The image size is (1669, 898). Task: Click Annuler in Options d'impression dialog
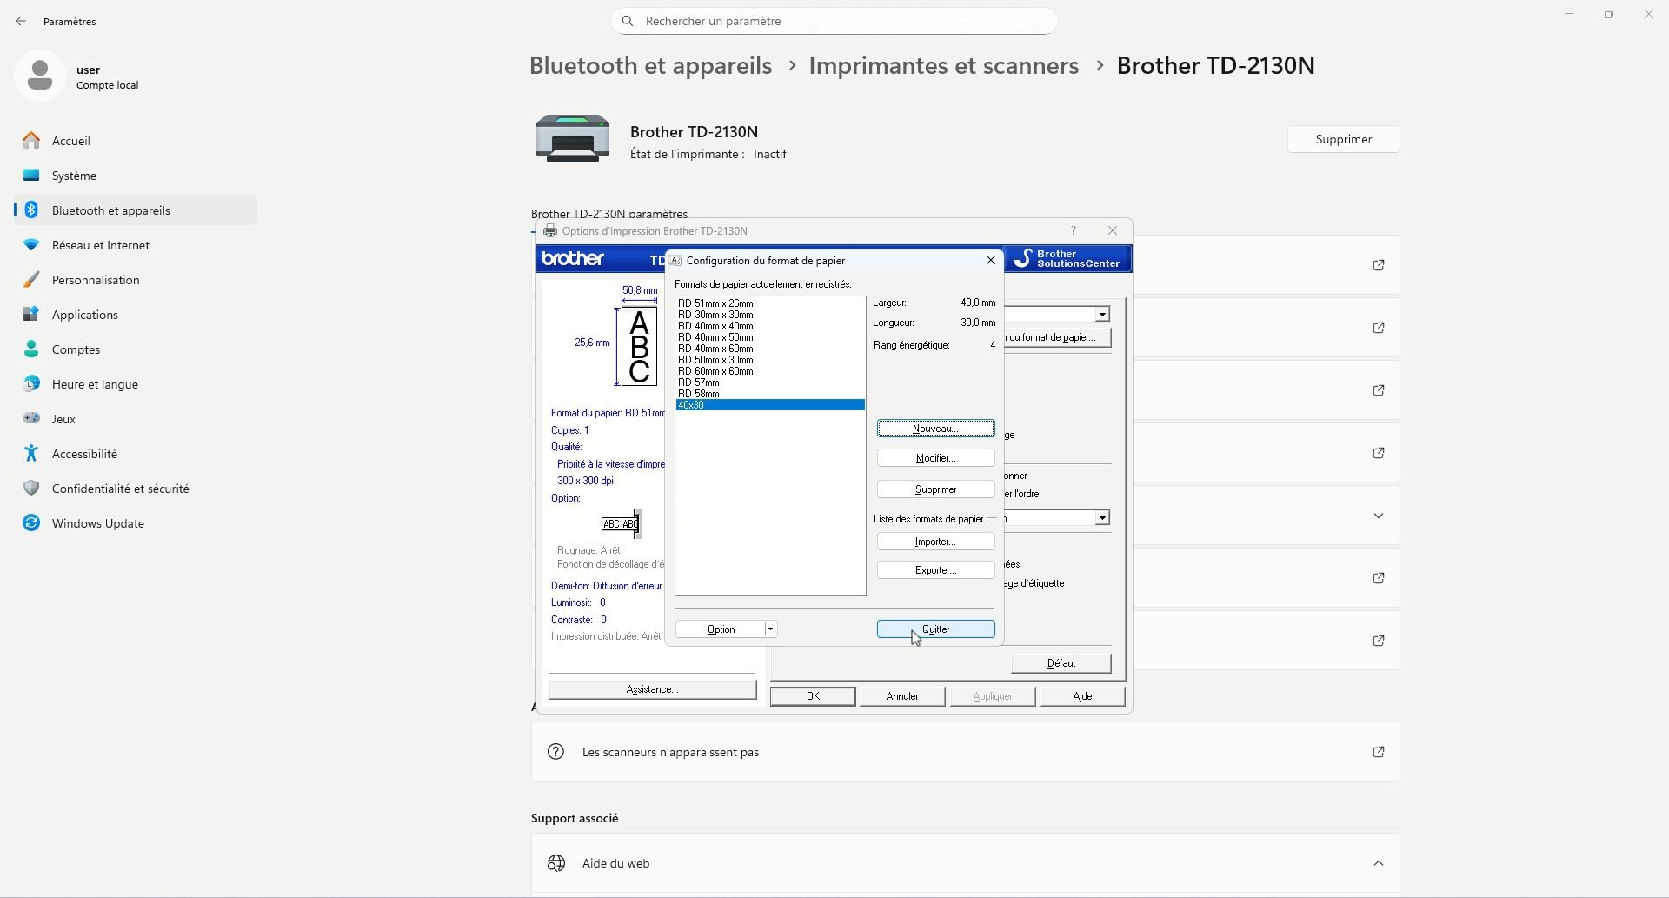click(x=902, y=696)
